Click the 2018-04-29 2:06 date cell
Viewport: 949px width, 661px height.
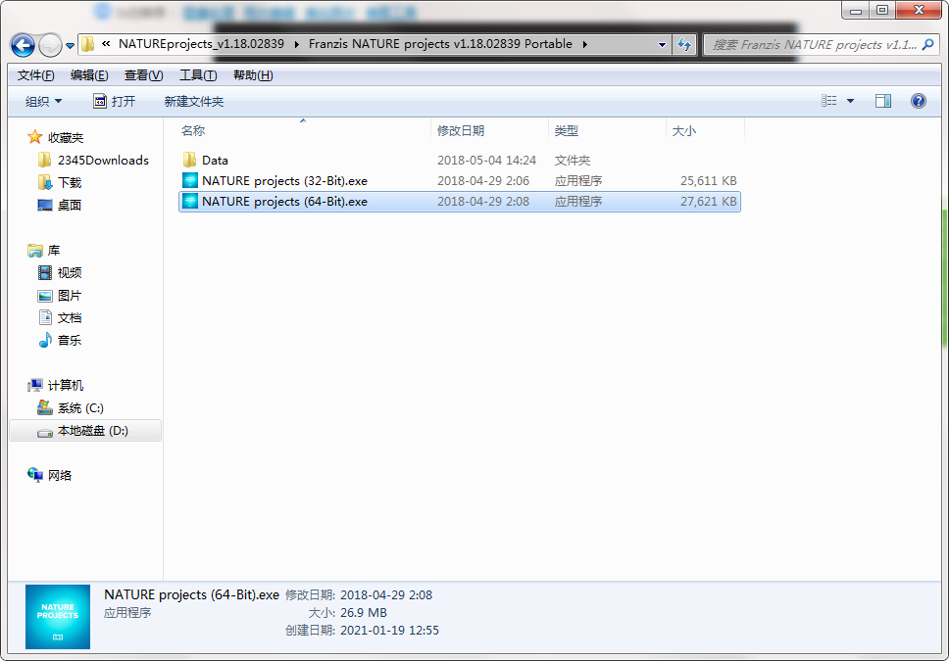click(x=483, y=181)
